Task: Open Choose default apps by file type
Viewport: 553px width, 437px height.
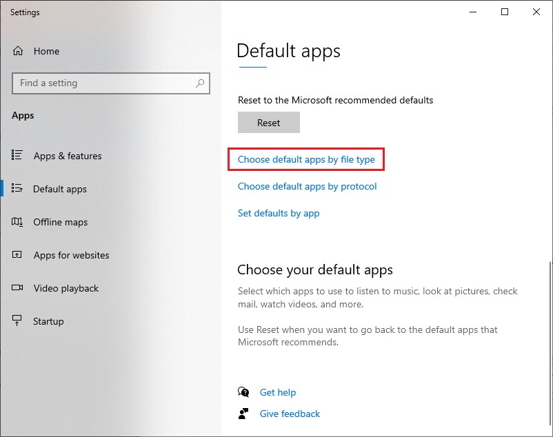Action: click(x=306, y=160)
